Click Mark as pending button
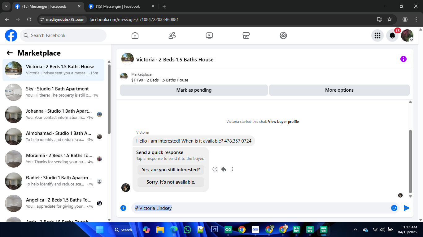 tap(194, 90)
